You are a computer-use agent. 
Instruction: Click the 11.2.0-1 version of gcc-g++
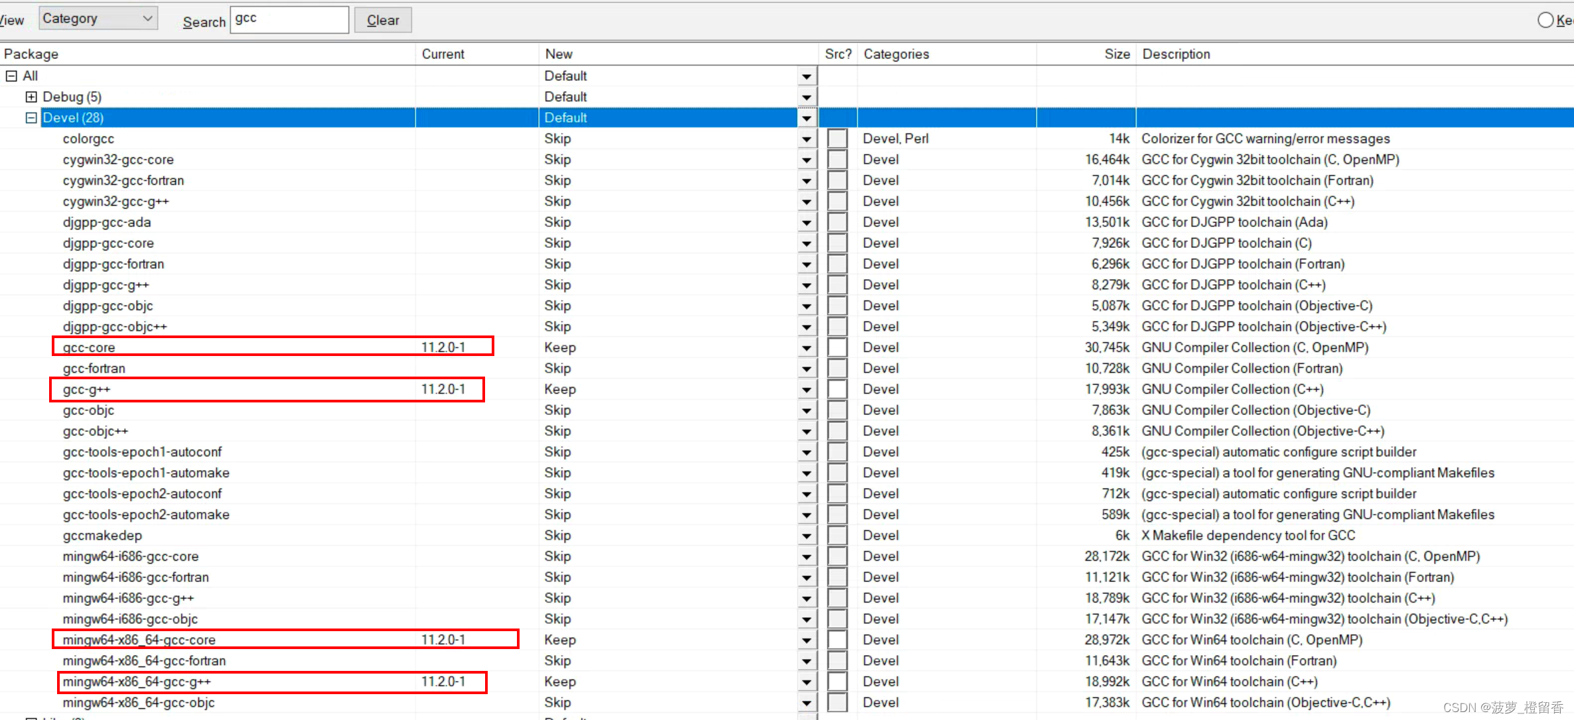[x=443, y=389]
